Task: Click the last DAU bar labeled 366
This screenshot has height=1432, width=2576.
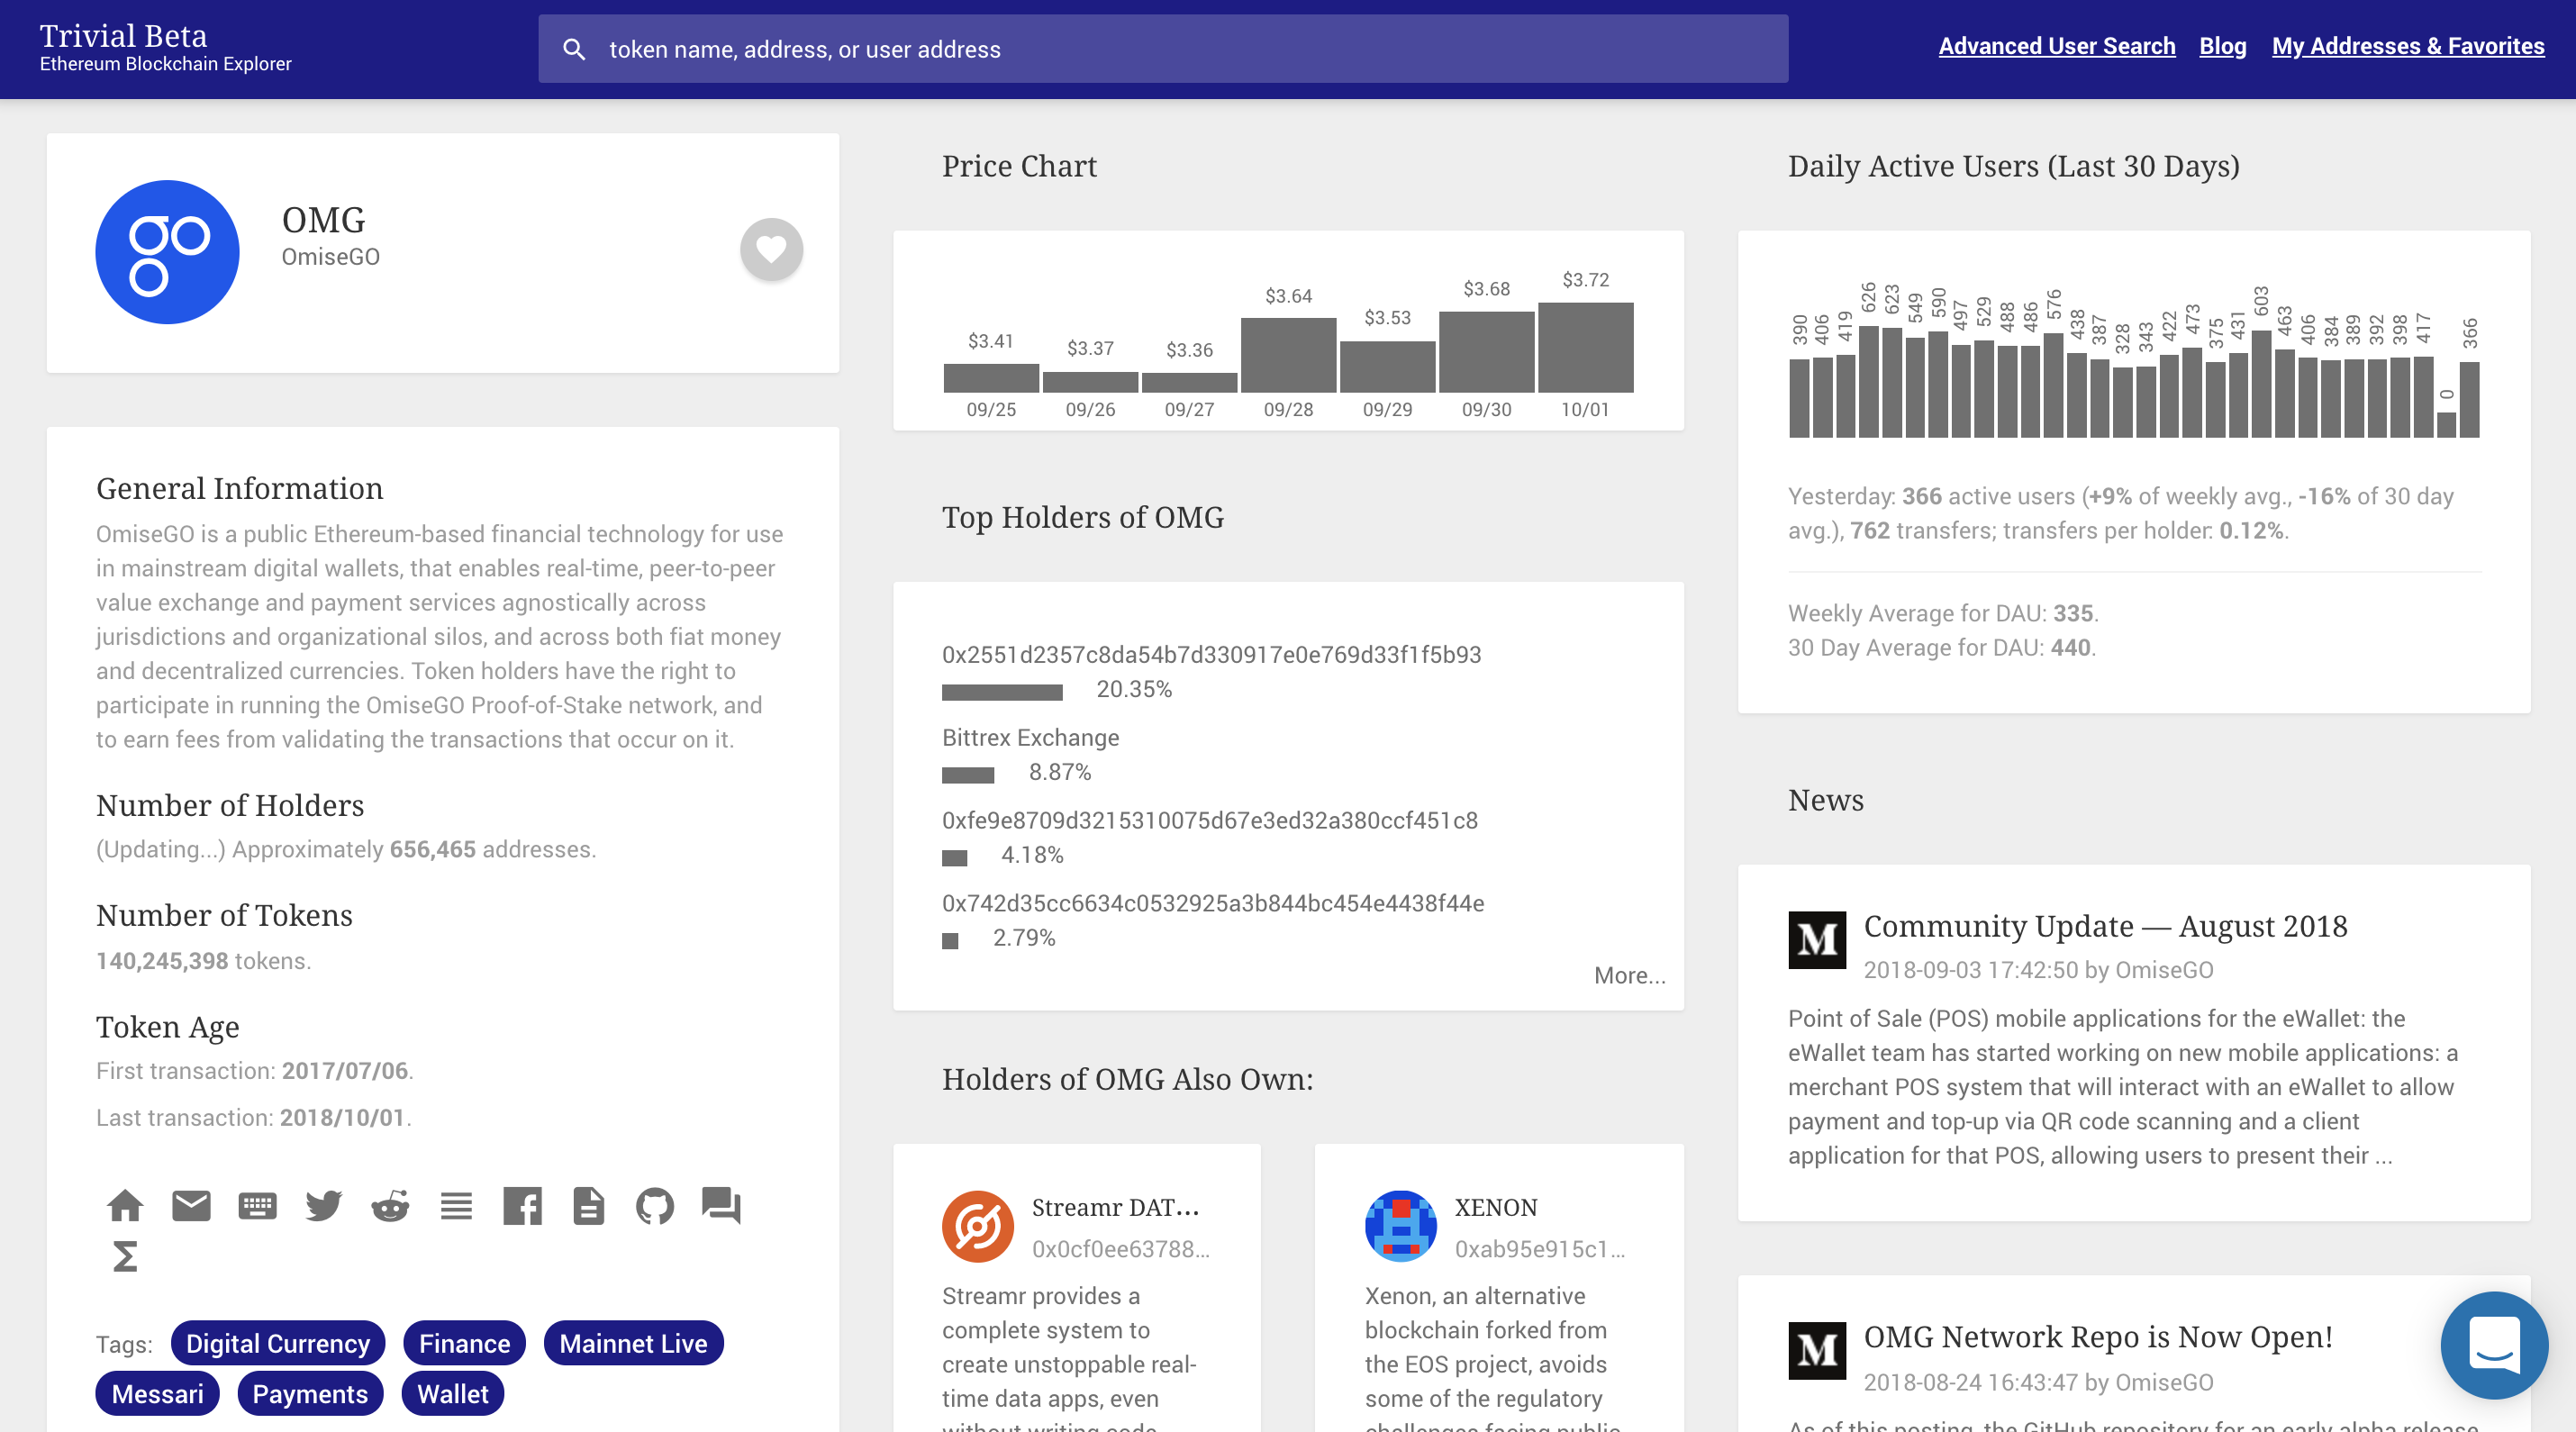Action: point(2469,399)
